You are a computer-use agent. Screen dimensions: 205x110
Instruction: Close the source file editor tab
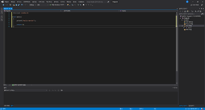click(11, 8)
